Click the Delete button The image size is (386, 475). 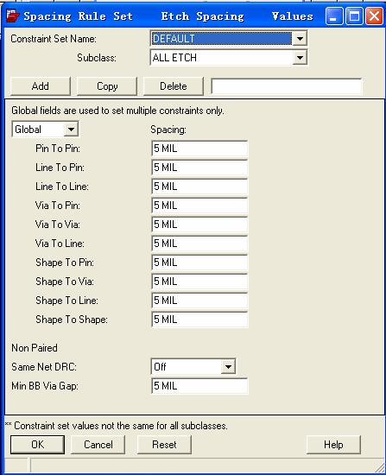(x=173, y=86)
